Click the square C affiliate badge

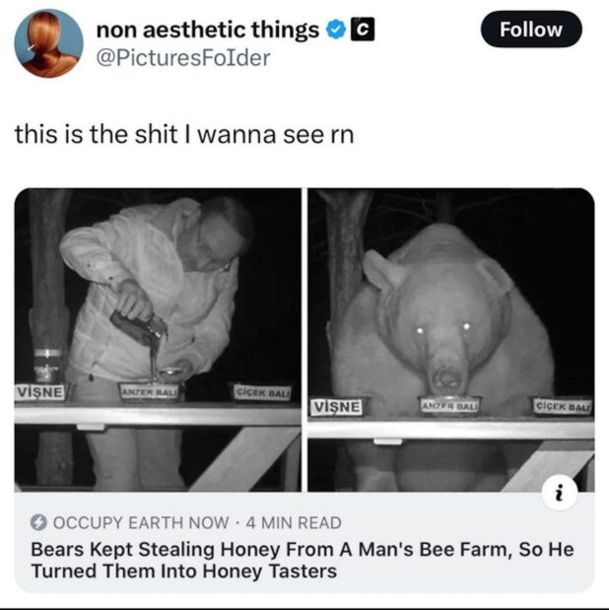point(362,31)
